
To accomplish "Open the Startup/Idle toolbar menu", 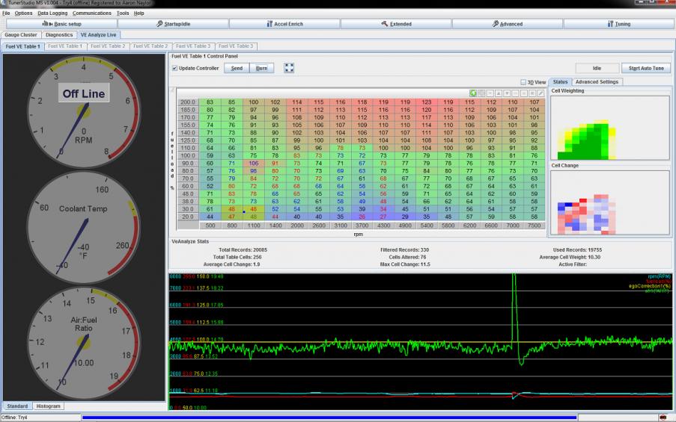I will click(173, 24).
